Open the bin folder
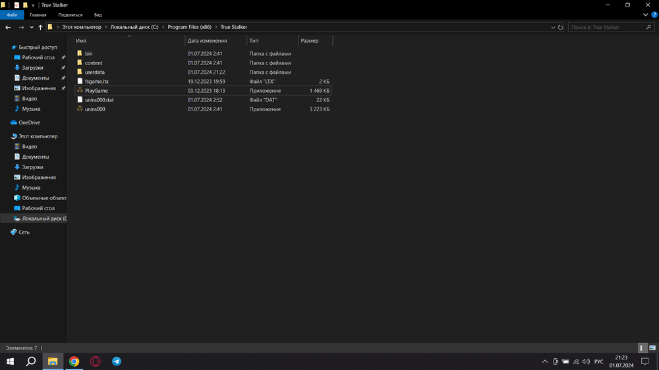This screenshot has width=659, height=370. click(88, 53)
